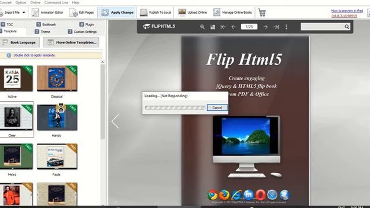Switch to the Theme tab
This screenshot has height=208, width=370.
tap(42, 31)
